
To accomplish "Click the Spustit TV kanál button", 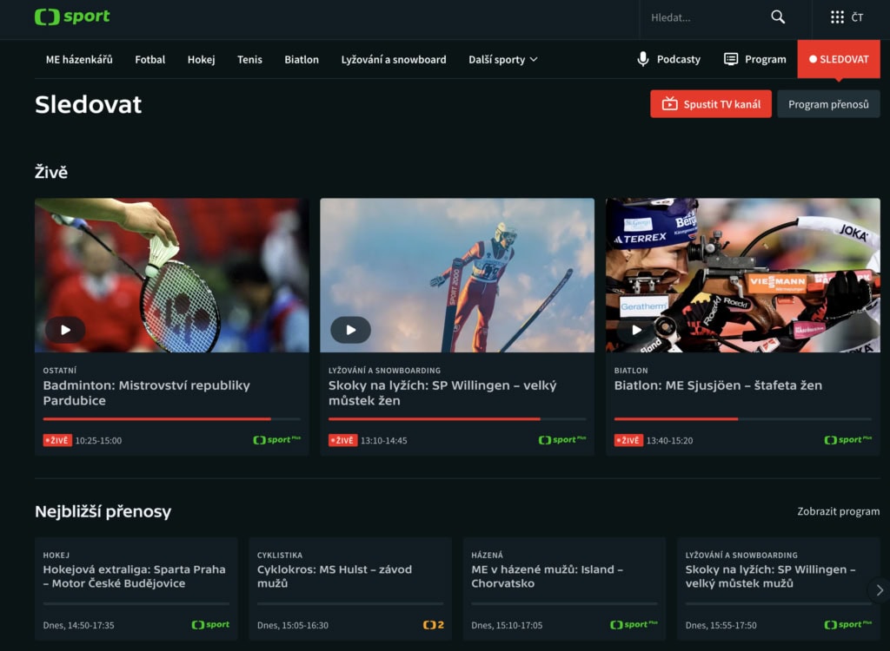I will (710, 103).
